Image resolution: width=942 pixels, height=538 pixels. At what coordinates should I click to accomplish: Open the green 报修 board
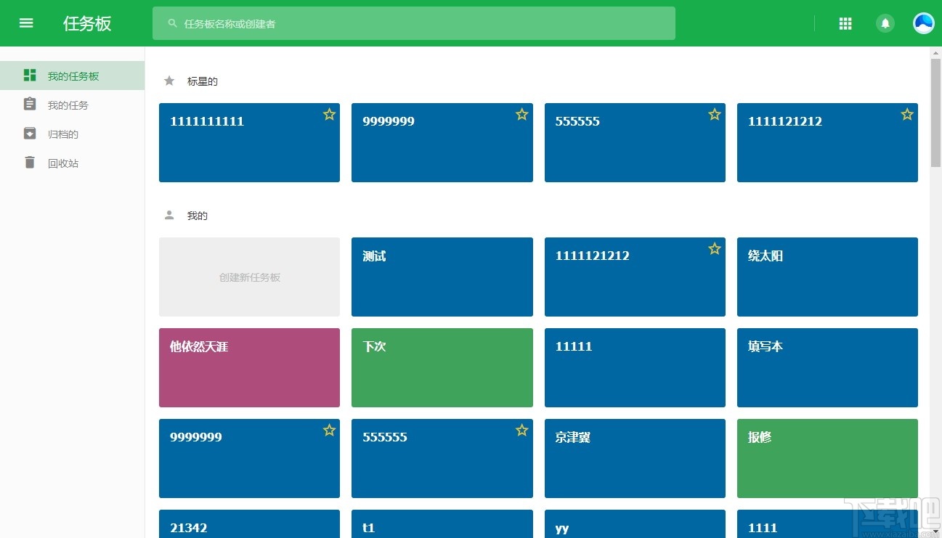[827, 458]
